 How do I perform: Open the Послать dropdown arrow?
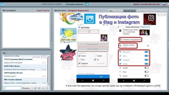coord(32,88)
